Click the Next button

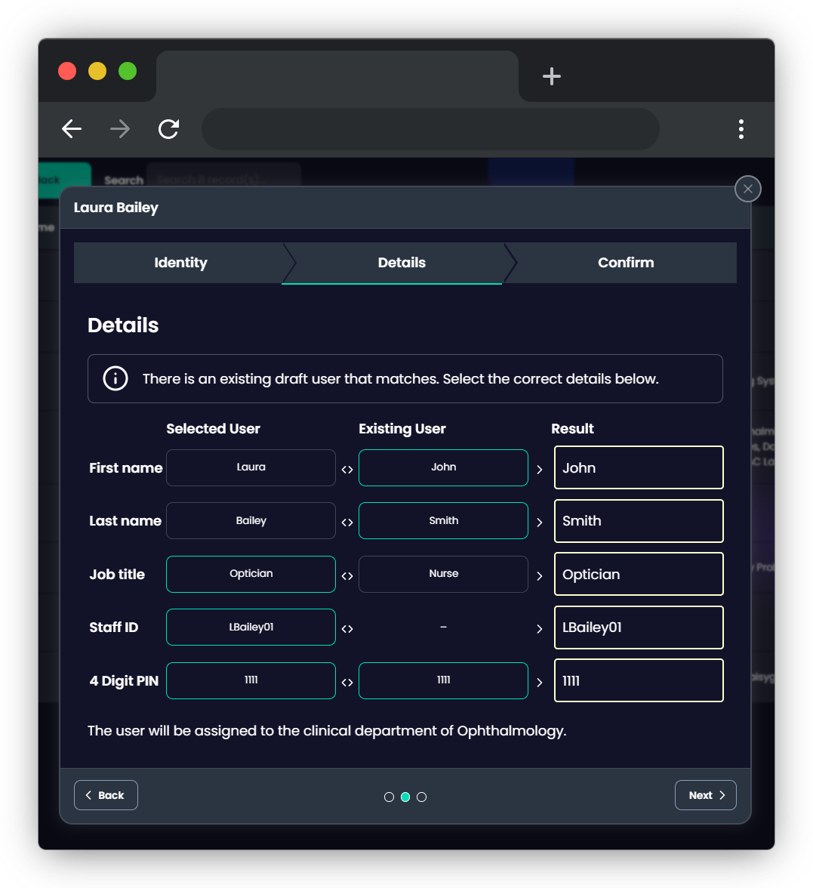tap(705, 795)
